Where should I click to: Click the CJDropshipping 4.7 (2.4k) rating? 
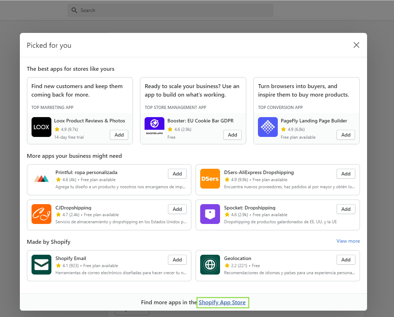68,215
